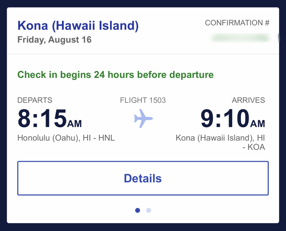Tap the CONFIRMATION # label
286x231 pixels.
click(x=237, y=23)
